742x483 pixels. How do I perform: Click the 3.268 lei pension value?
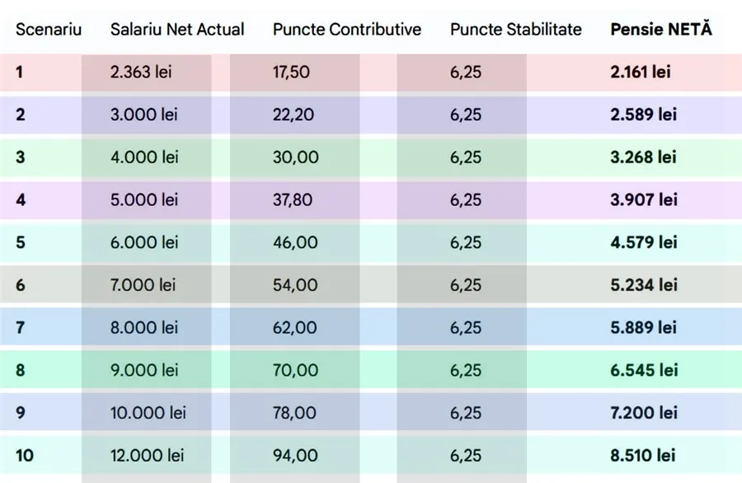[x=643, y=157]
